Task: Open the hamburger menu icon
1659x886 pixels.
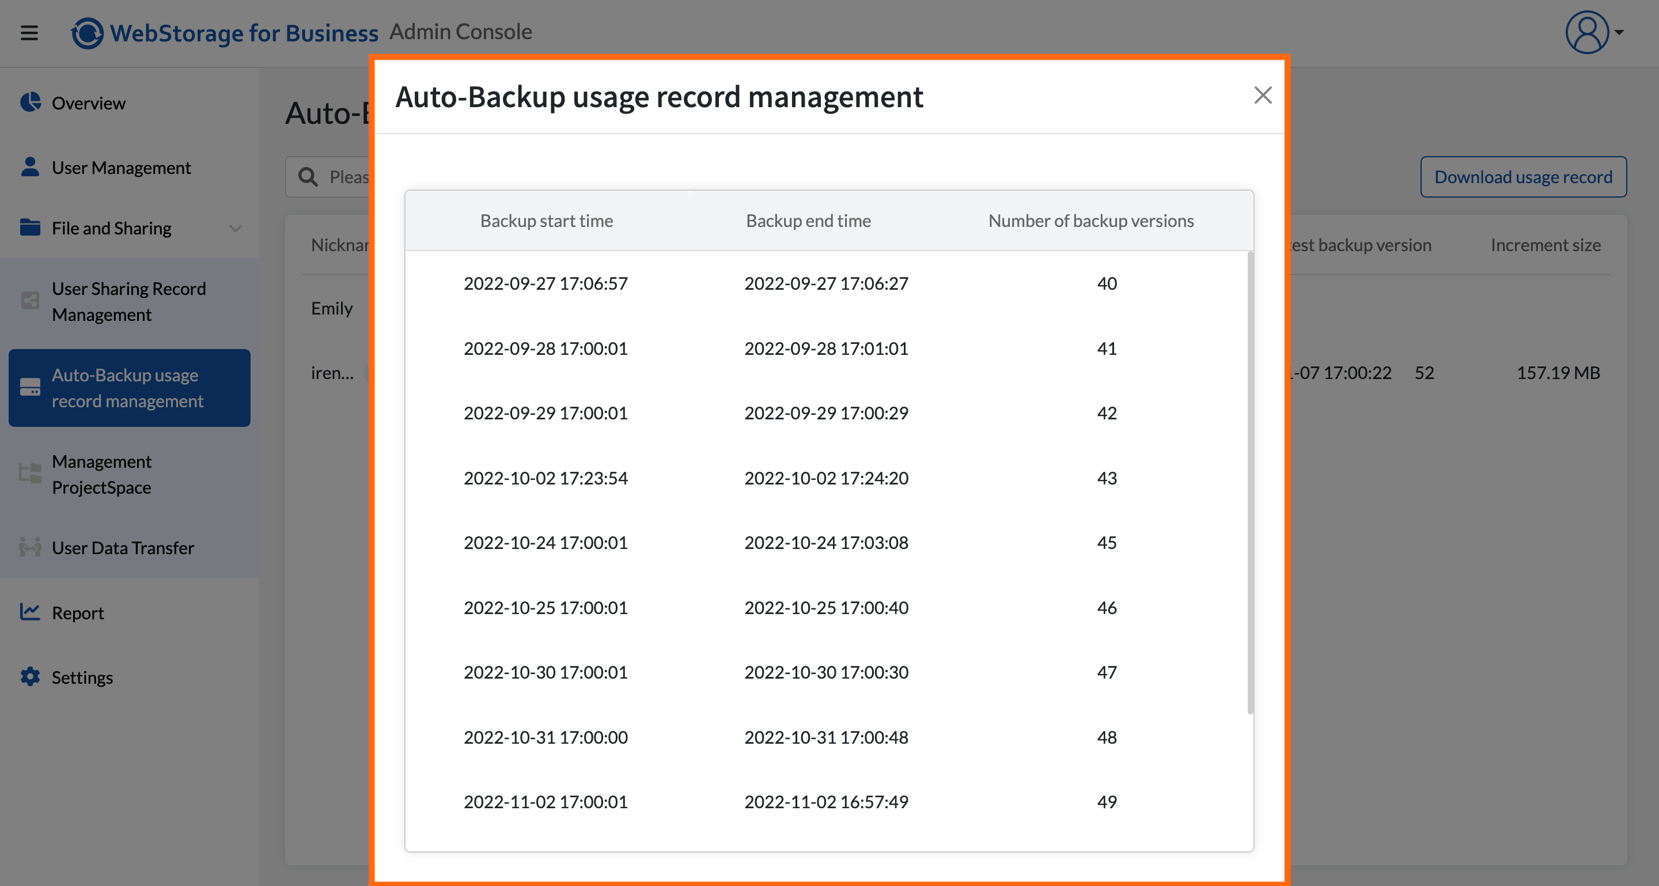Action: coord(29,32)
